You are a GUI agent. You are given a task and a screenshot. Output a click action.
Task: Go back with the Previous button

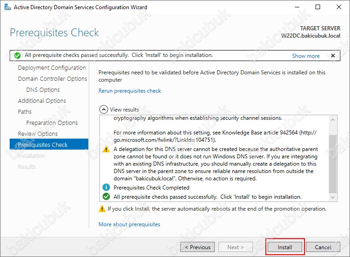[198, 247]
